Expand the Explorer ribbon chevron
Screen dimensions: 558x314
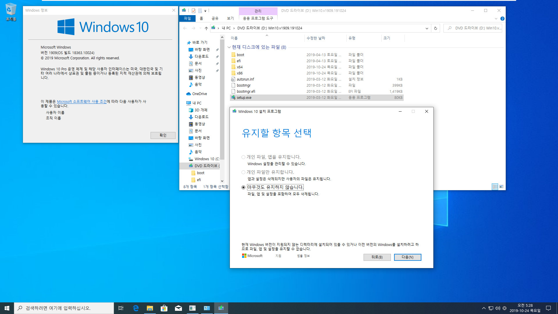click(x=496, y=19)
